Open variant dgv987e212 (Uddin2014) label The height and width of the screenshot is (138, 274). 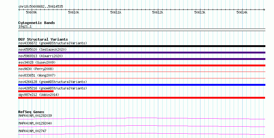tap(39, 95)
